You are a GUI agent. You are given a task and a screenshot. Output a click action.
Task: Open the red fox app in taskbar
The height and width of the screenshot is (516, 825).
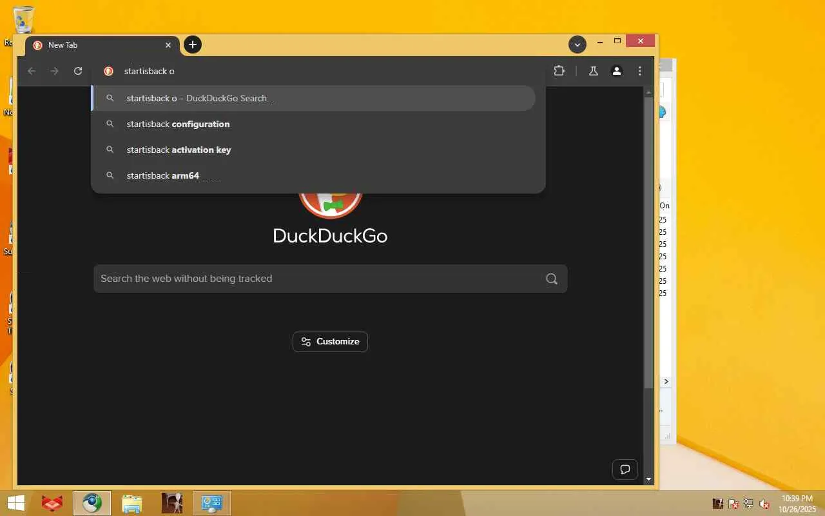tap(52, 503)
